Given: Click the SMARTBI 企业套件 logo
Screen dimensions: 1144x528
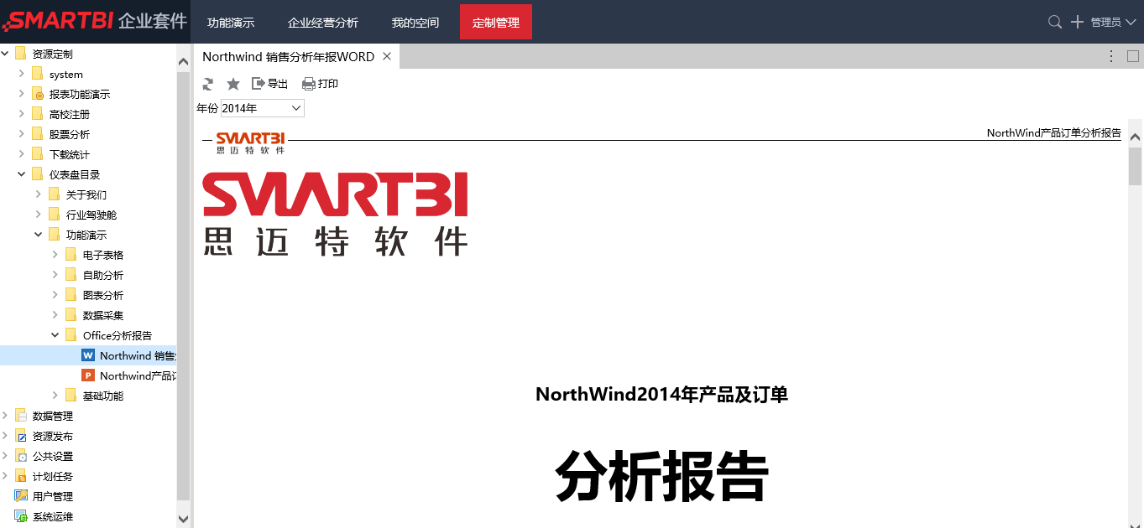Looking at the screenshot, I should (x=94, y=21).
